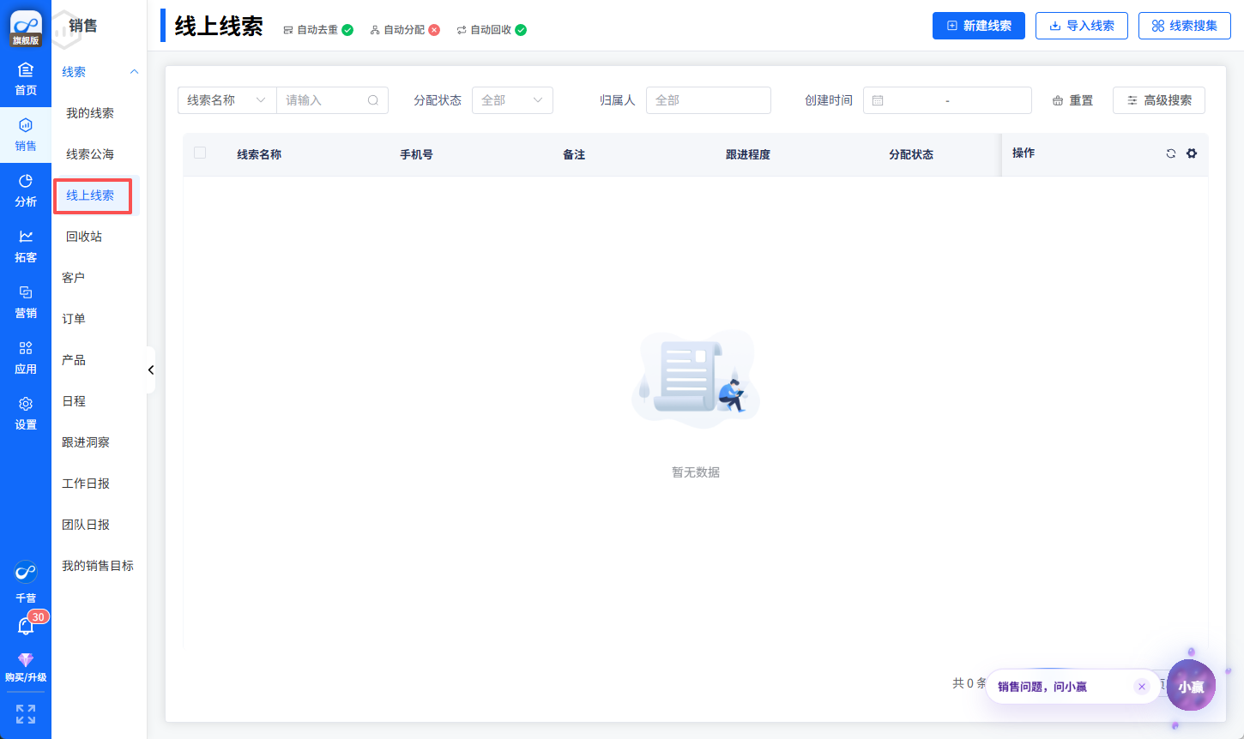Click the 新建线索 button
Screen dimensions: 1244x739
tap(978, 26)
